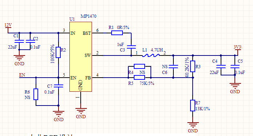253x136 pixels.
Task: Click the R4 designator text
Action: click(x=131, y=73)
